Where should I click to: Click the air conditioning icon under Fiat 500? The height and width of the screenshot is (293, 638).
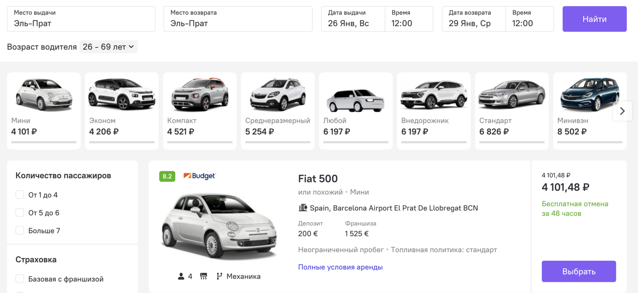[204, 276]
